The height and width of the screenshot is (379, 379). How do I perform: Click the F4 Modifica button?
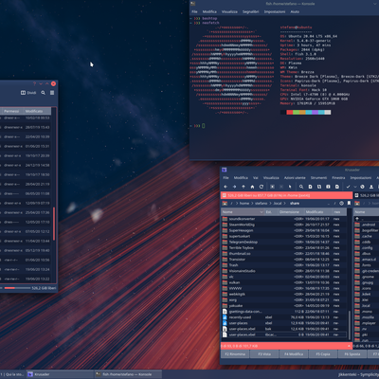pyautogui.click(x=294, y=354)
